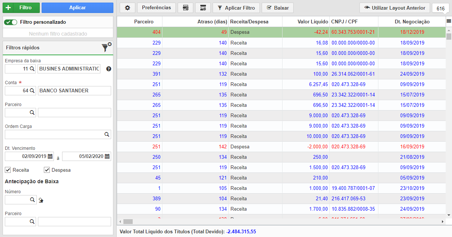Open Preferências button
452x237 pixels.
156,8
